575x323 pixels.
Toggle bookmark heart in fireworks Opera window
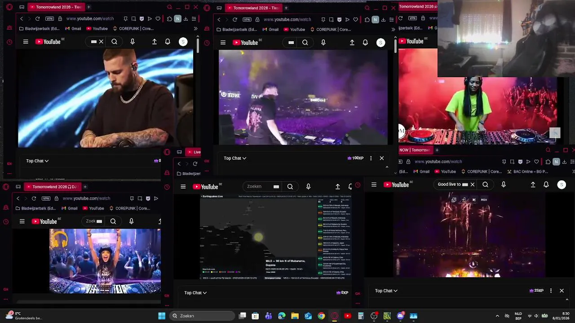(x=536, y=161)
